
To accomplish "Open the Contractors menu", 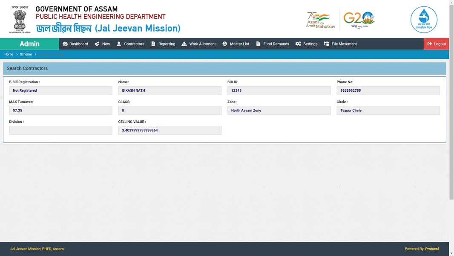I will coord(130,44).
